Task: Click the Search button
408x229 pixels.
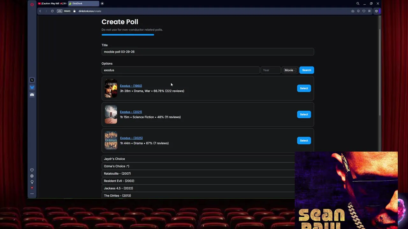Action: point(307,70)
